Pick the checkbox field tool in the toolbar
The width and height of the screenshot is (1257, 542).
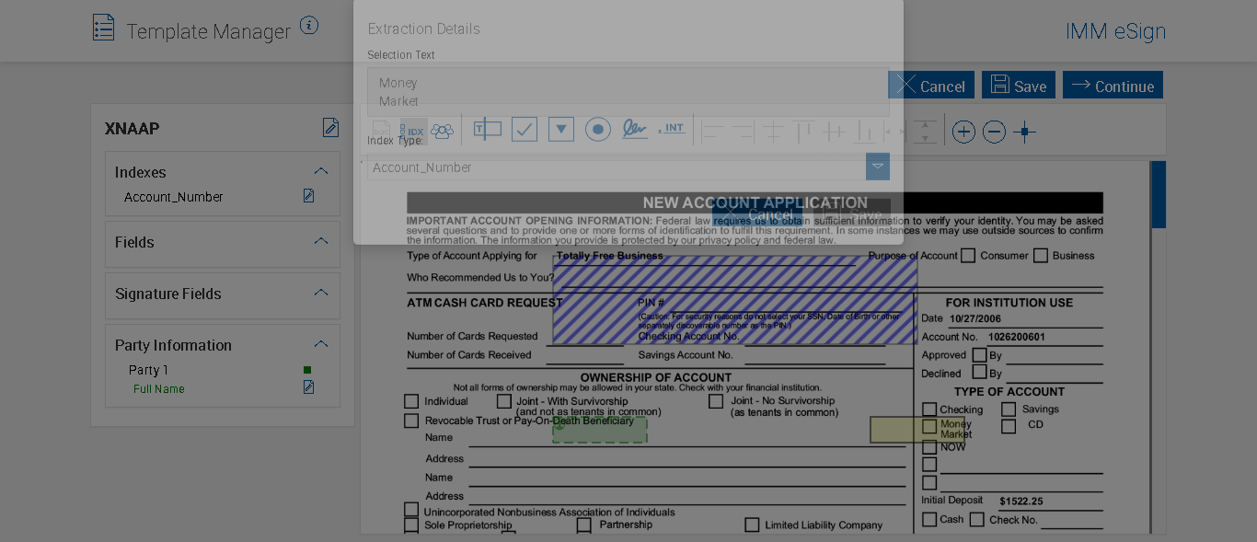click(x=525, y=130)
